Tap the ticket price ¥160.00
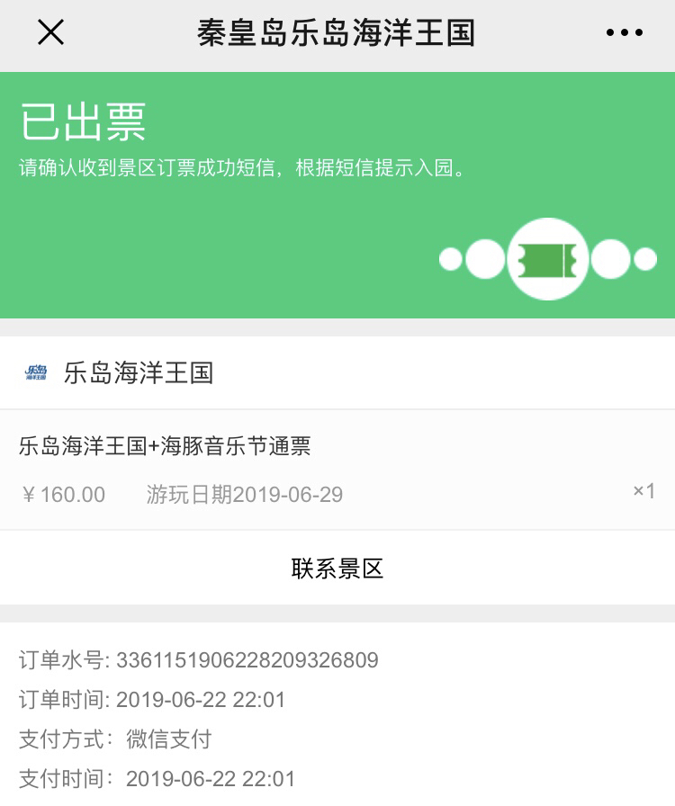Screen dimensions: 675x806 click(64, 495)
